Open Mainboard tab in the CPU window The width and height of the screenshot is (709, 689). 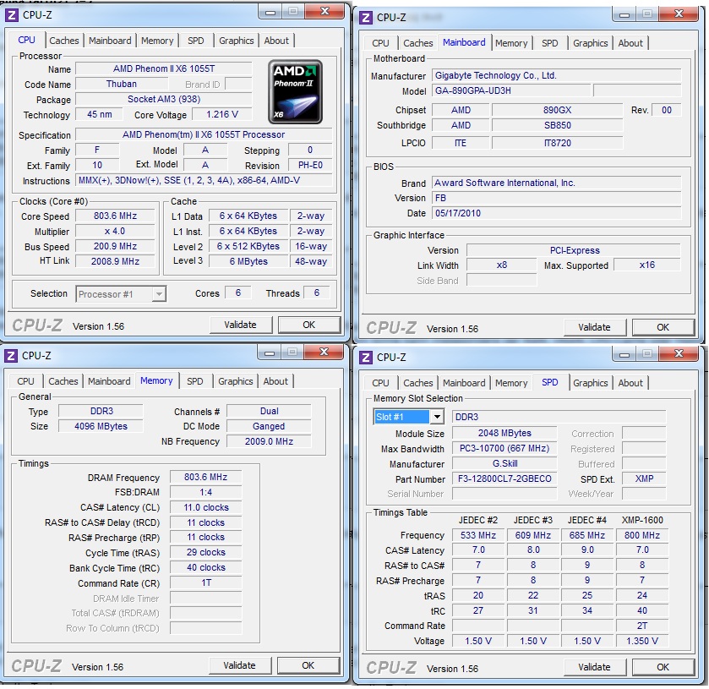point(110,41)
